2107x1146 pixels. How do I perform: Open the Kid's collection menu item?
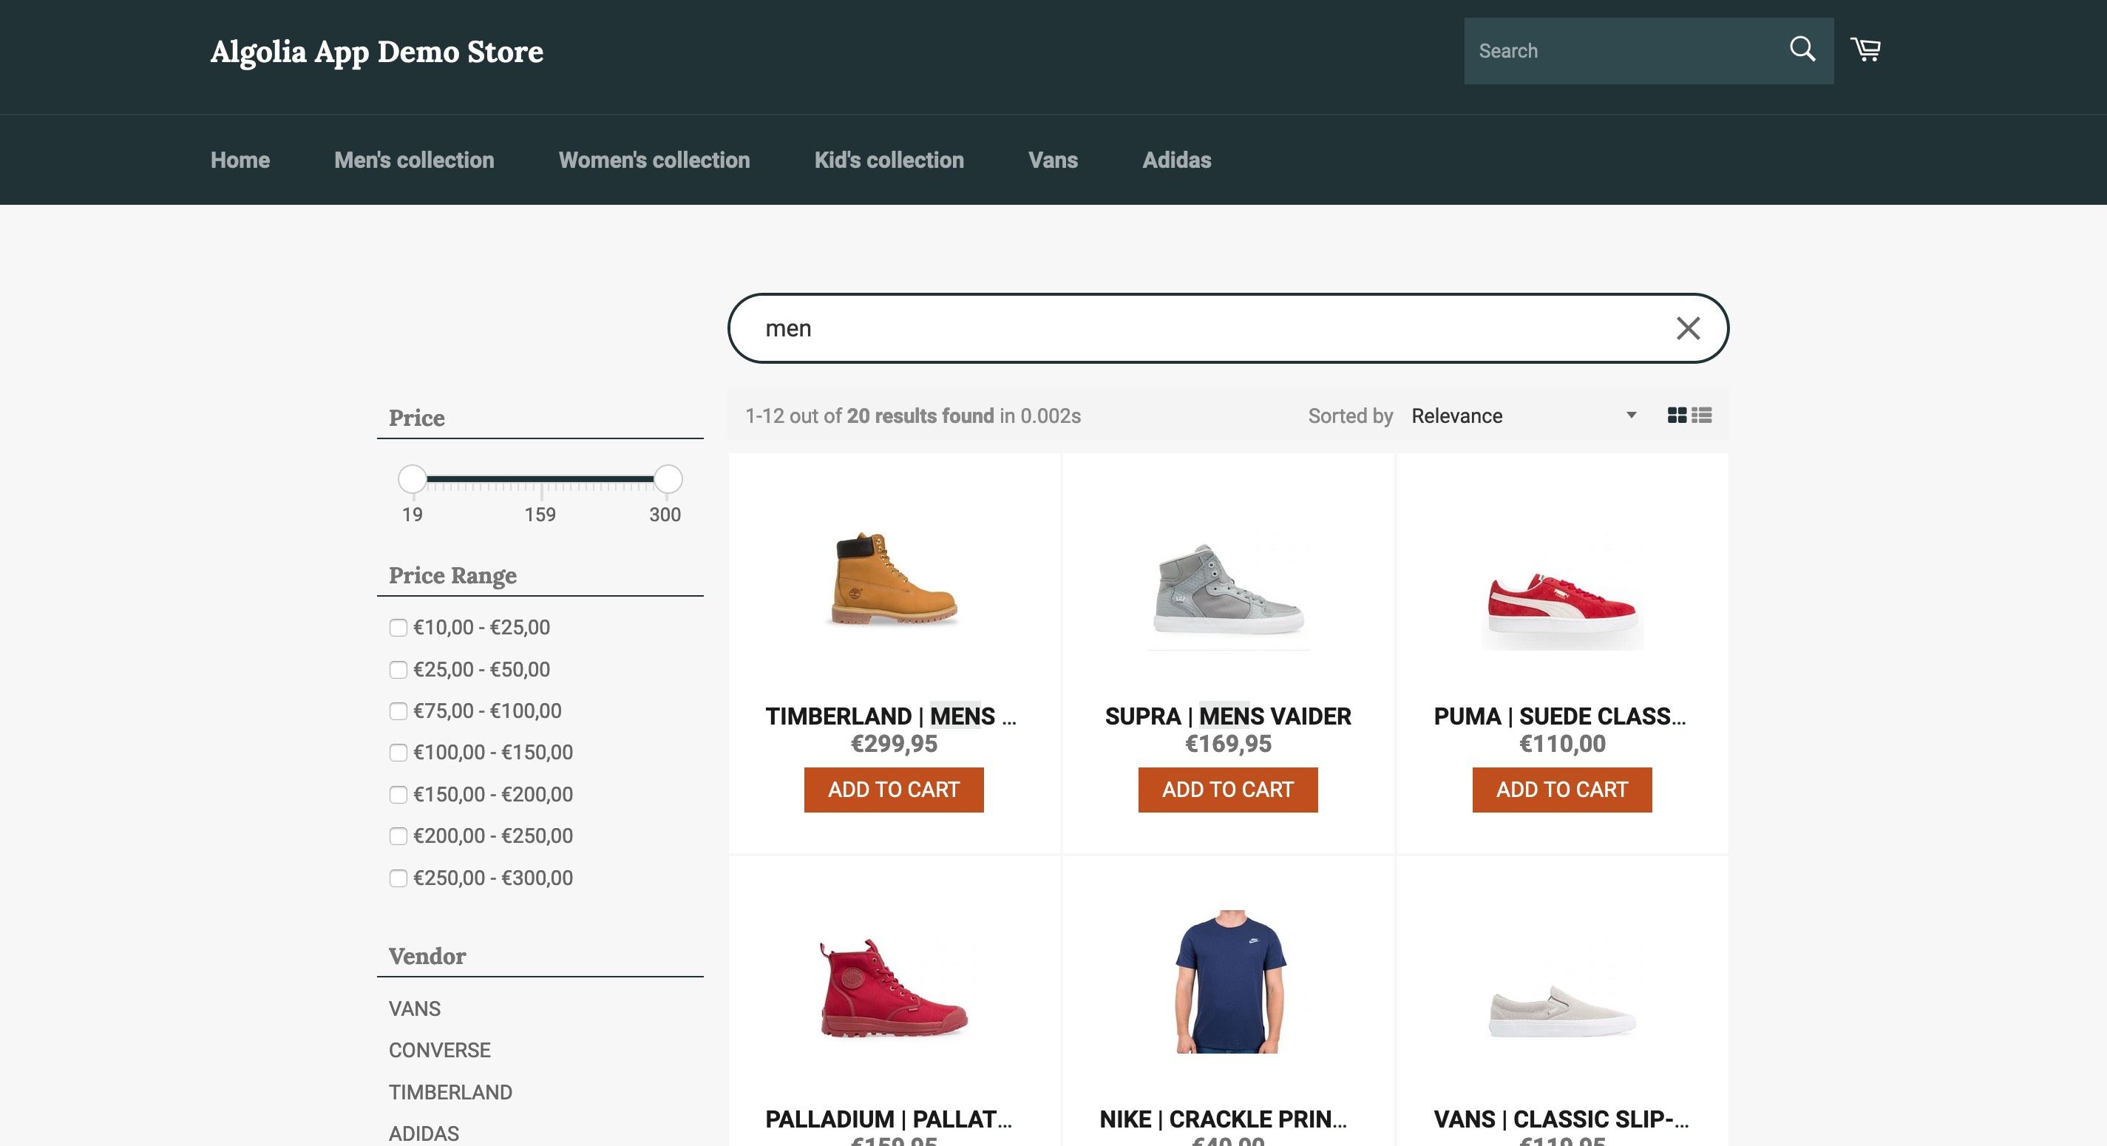coord(889,160)
